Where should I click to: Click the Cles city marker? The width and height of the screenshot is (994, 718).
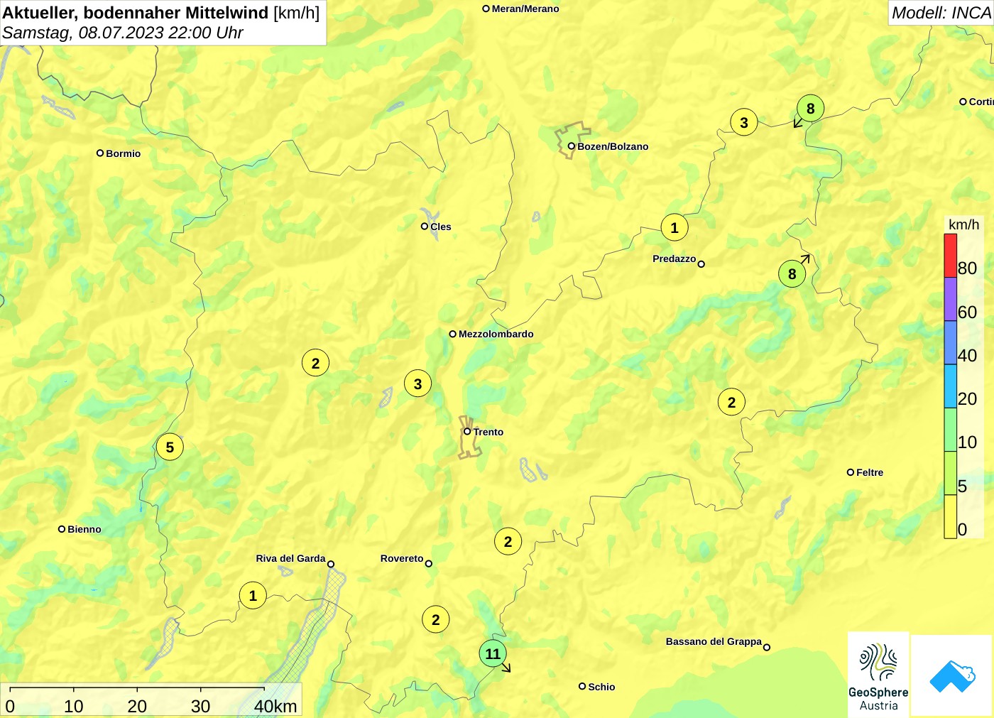click(425, 226)
